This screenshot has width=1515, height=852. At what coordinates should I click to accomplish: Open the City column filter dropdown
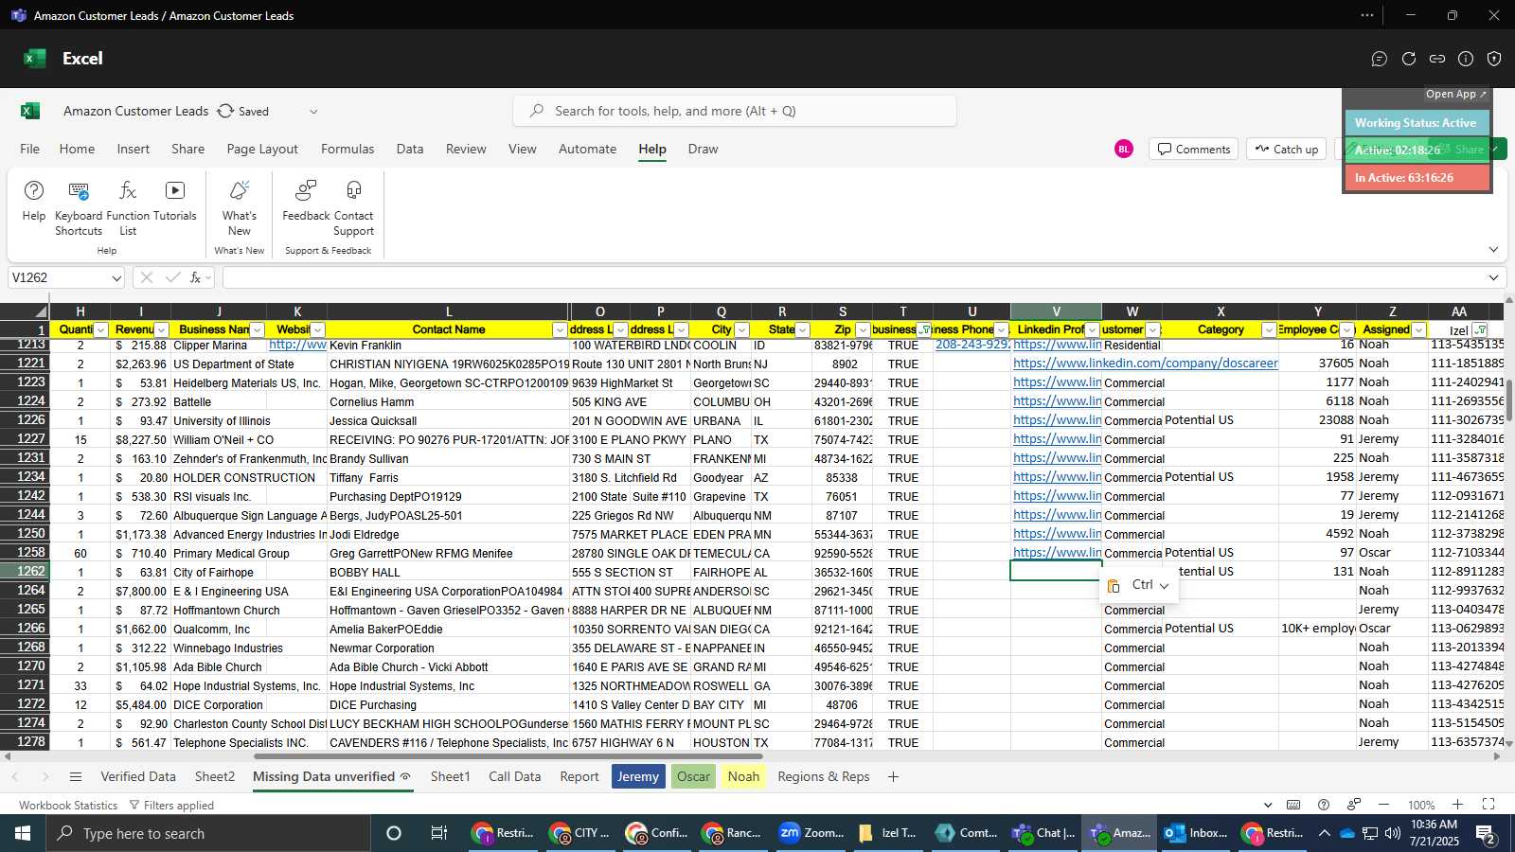(x=741, y=329)
